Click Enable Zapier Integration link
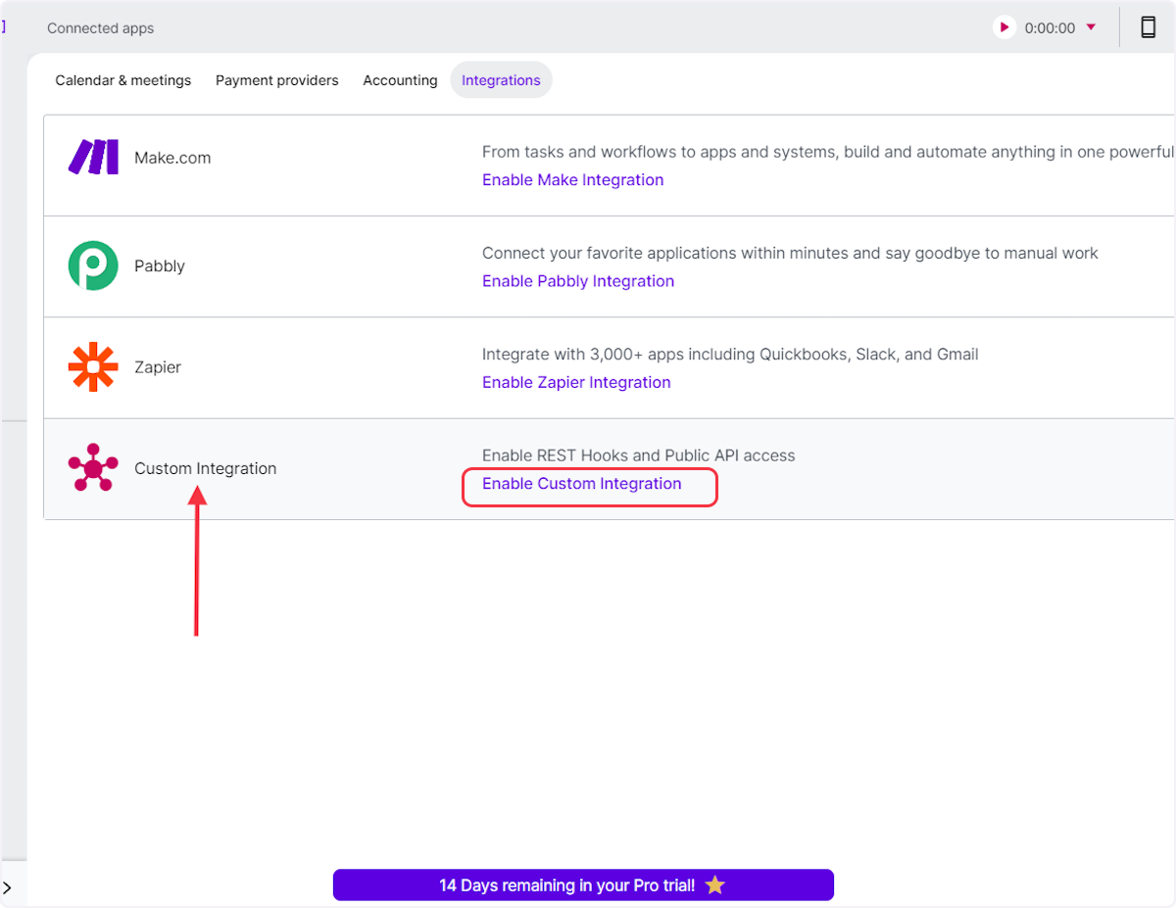The height and width of the screenshot is (908, 1176). pyautogui.click(x=576, y=382)
